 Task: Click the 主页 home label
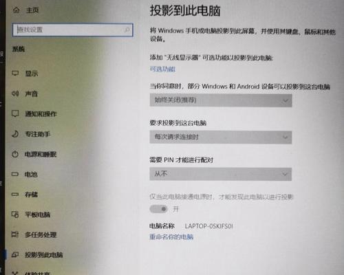tap(32, 10)
